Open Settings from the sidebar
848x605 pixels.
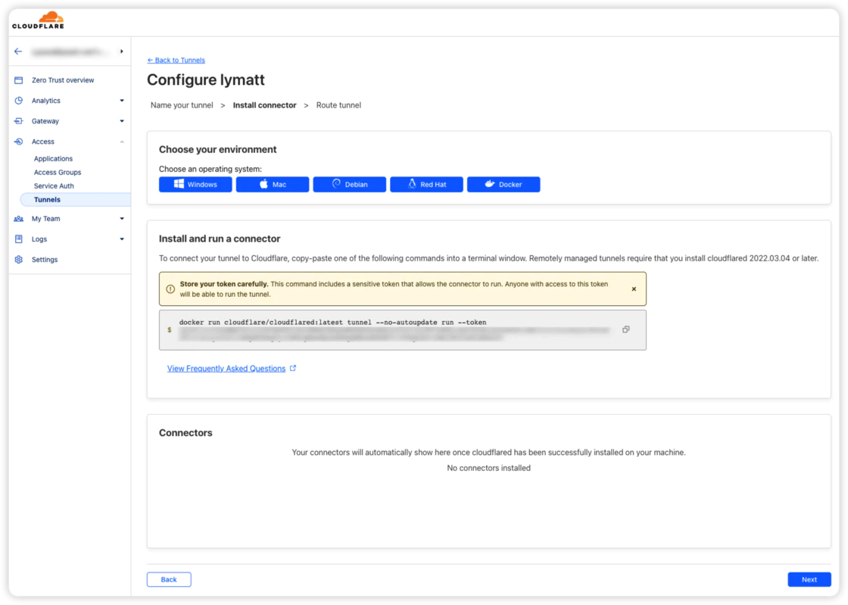(45, 260)
